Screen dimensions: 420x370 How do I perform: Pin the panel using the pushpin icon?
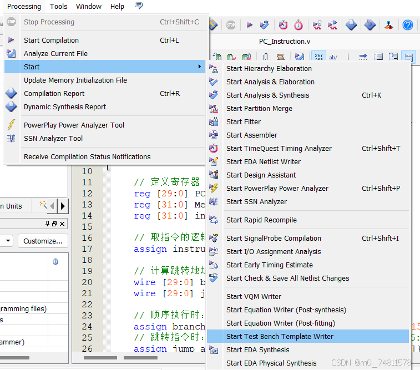(47, 224)
